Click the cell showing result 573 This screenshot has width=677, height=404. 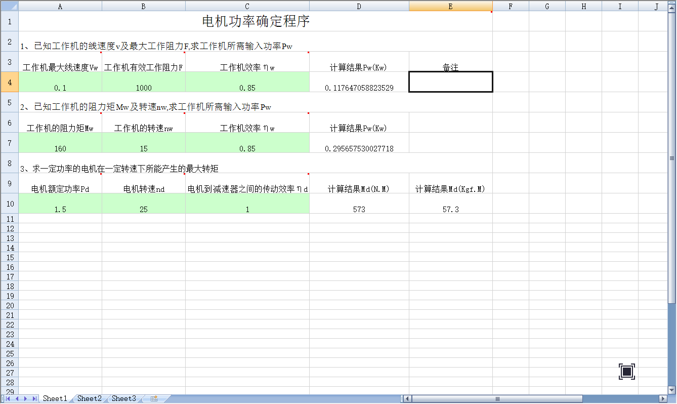click(359, 204)
